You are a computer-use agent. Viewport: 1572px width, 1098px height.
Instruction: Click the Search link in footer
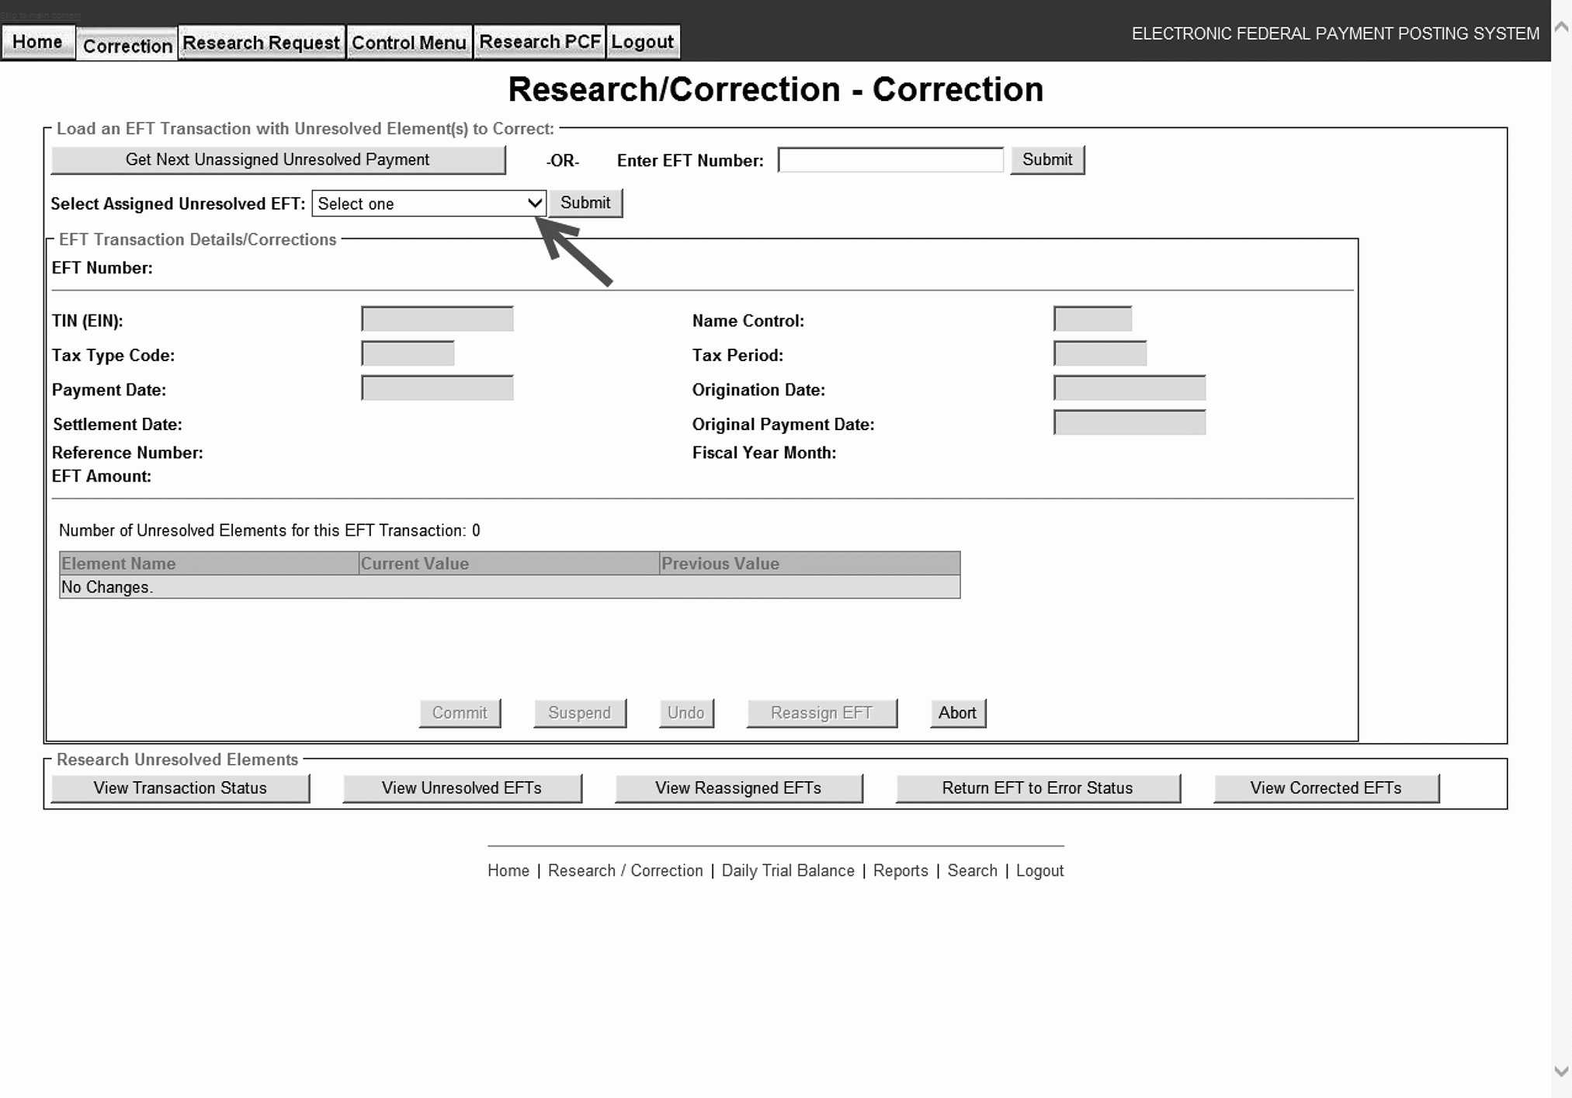point(971,871)
